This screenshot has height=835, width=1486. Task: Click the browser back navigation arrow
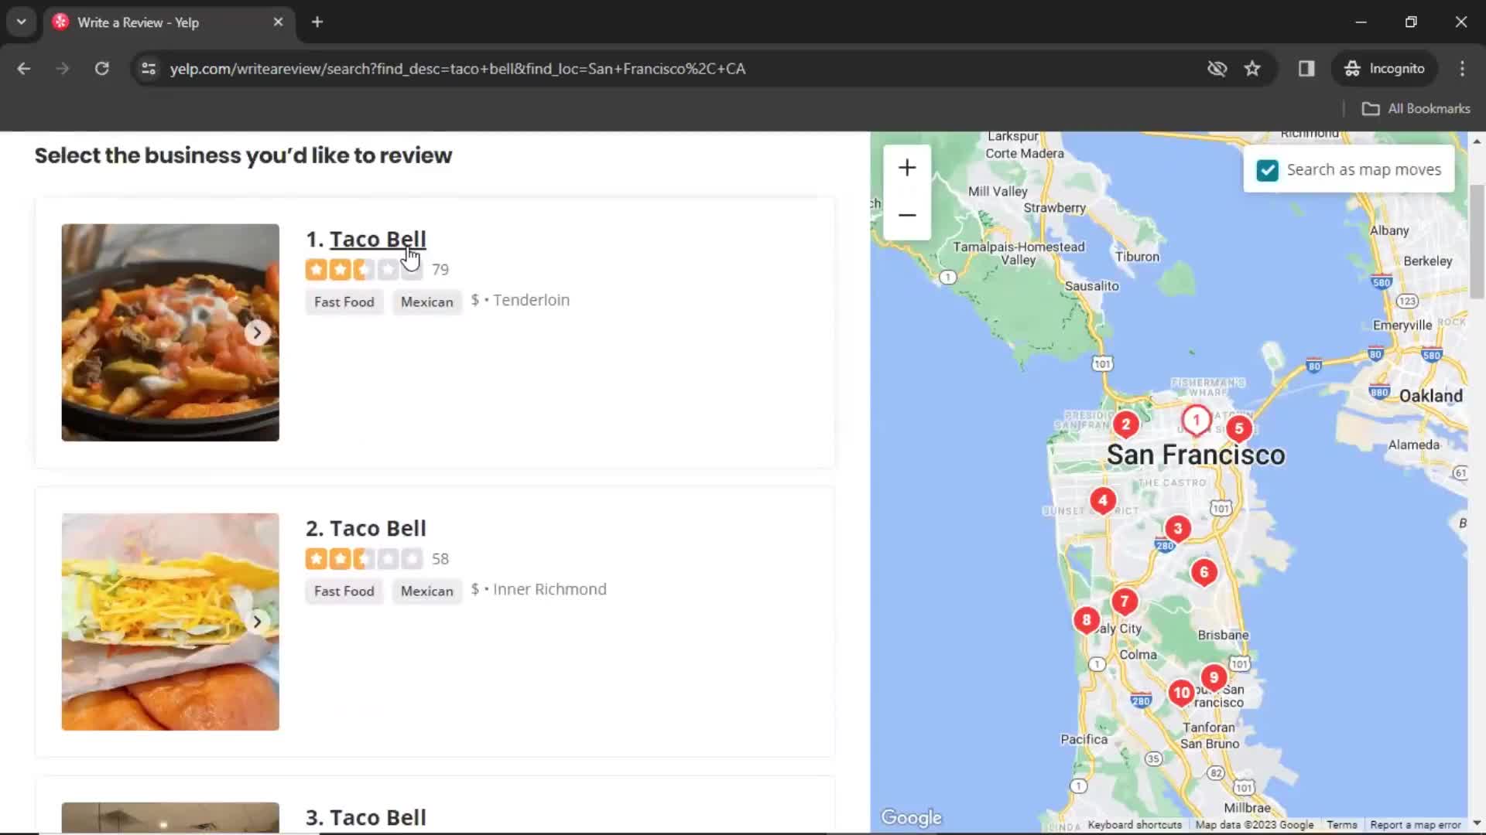[x=25, y=68]
